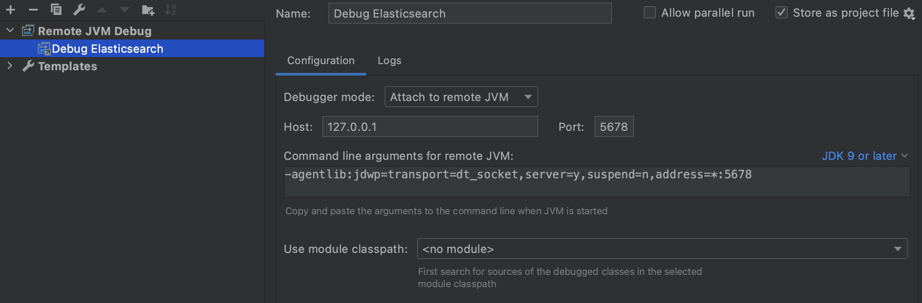This screenshot has width=922, height=303.
Task: Click the Create New Folder icon
Action: [x=148, y=10]
